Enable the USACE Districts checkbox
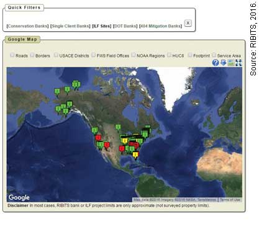Viewport: 259px width, 226px height. (56, 55)
